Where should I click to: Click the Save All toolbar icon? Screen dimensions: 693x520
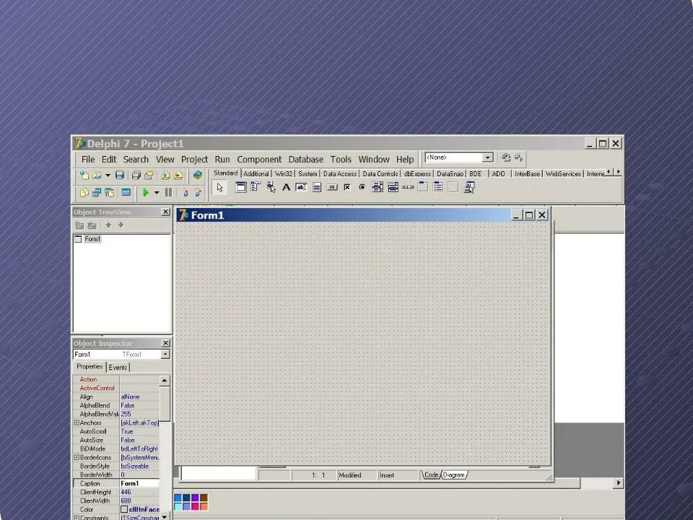click(136, 175)
